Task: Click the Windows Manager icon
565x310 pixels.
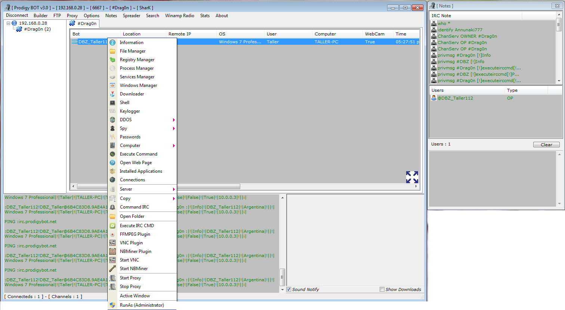Action: click(112, 85)
